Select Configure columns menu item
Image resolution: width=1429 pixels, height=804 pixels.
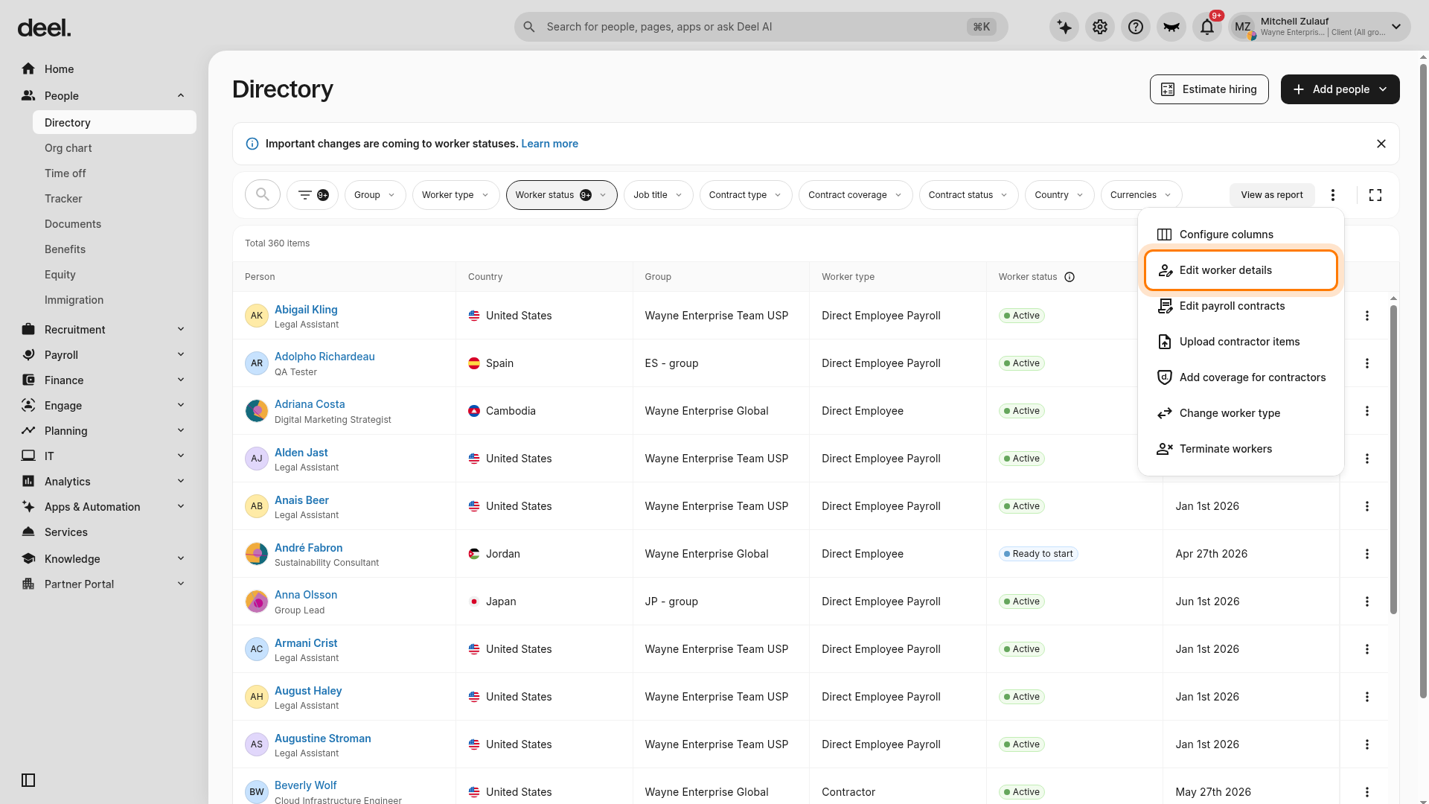(1241, 234)
